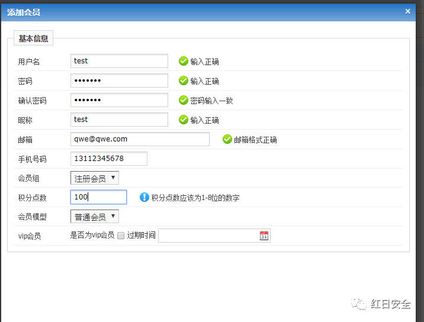The image size is (424, 322).
Task: Click the blue info icon beside 积分点数 hint
Action: click(x=144, y=197)
